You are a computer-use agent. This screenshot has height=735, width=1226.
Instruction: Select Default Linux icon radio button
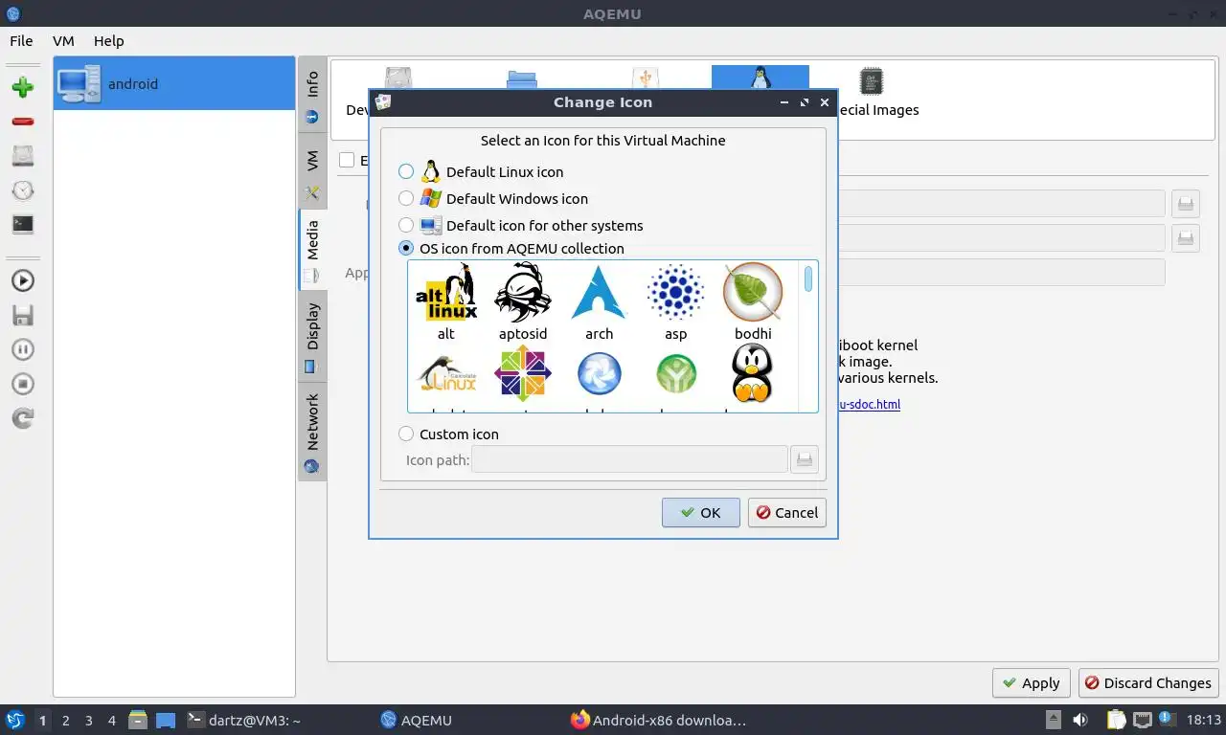406,171
